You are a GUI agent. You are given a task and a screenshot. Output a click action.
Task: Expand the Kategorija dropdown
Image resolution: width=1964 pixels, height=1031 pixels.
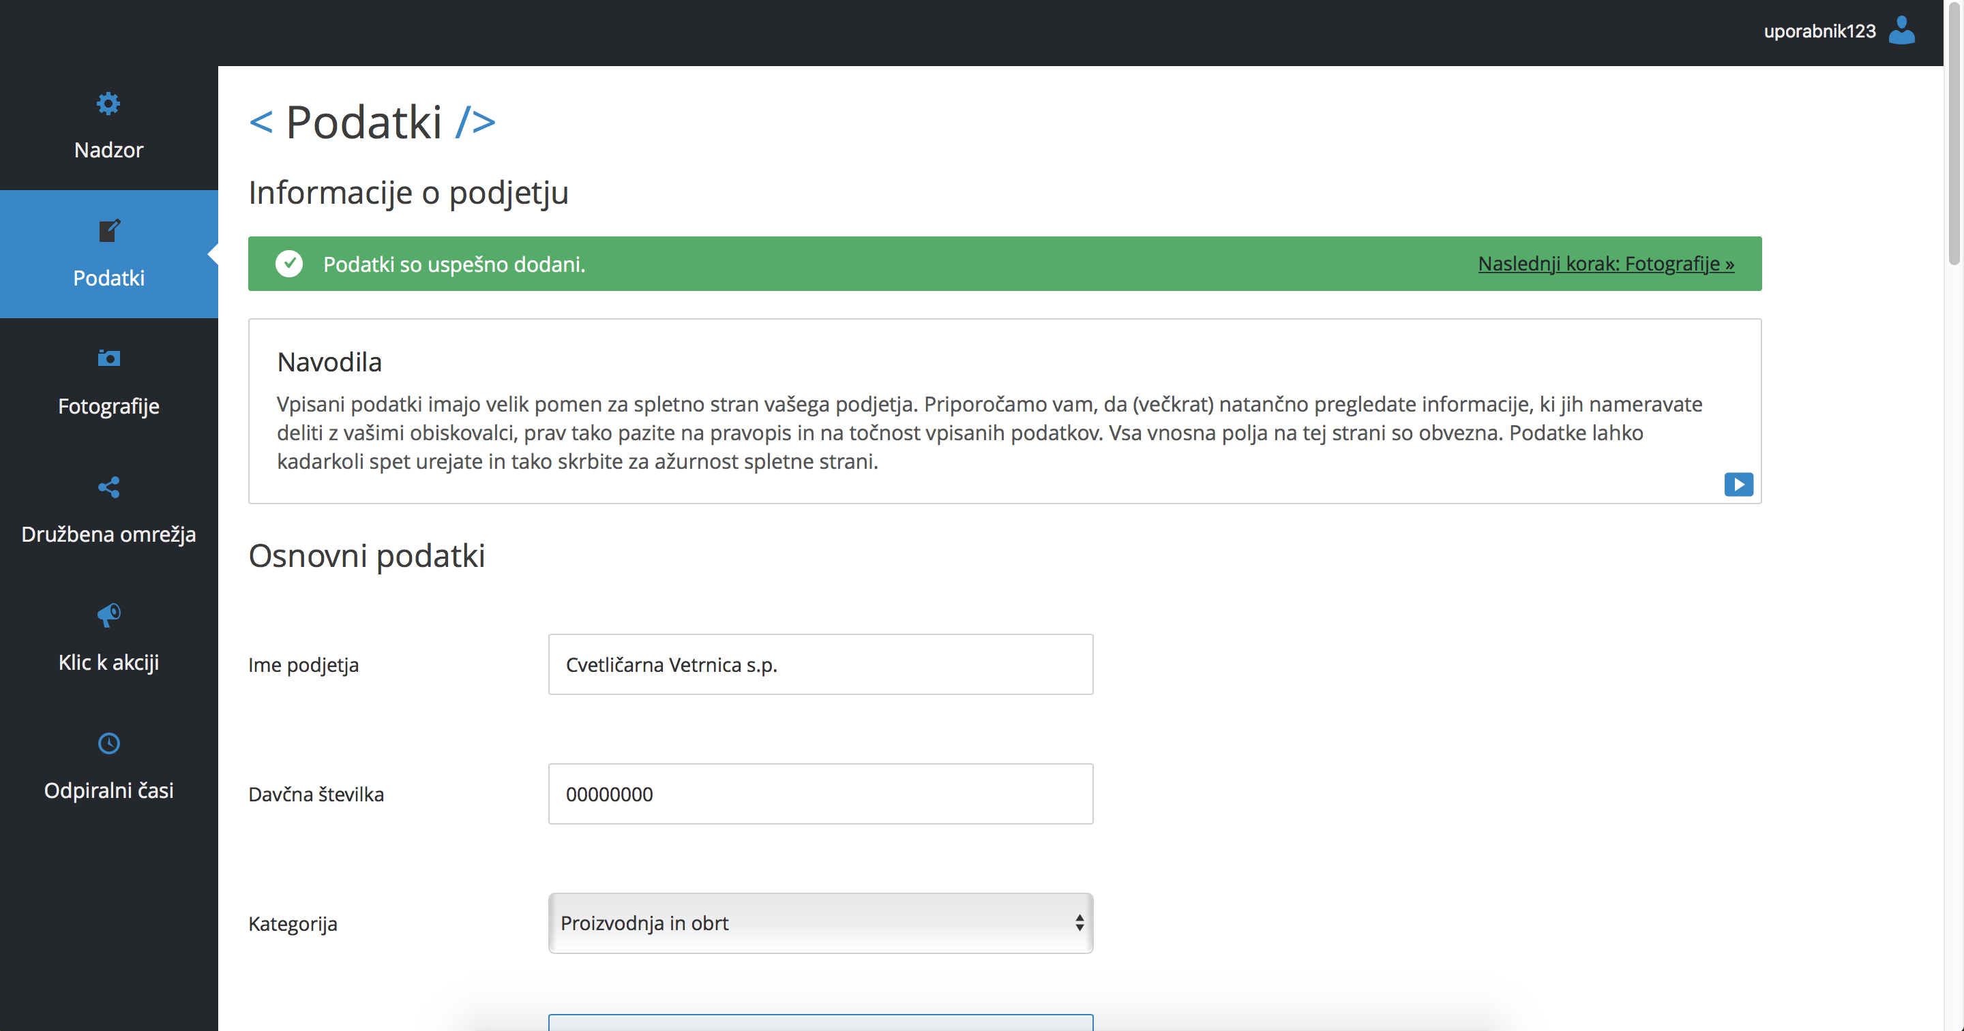[x=820, y=923]
